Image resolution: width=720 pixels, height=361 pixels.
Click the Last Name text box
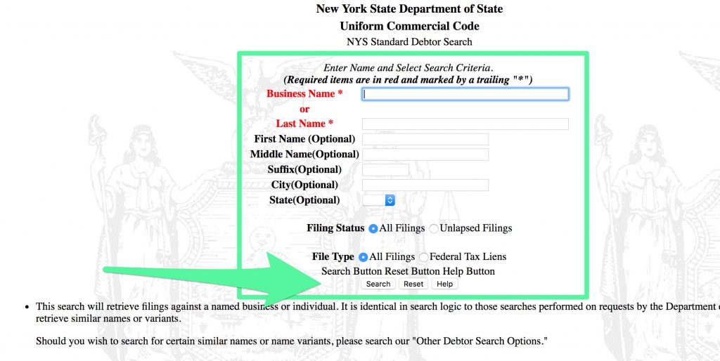pos(465,124)
